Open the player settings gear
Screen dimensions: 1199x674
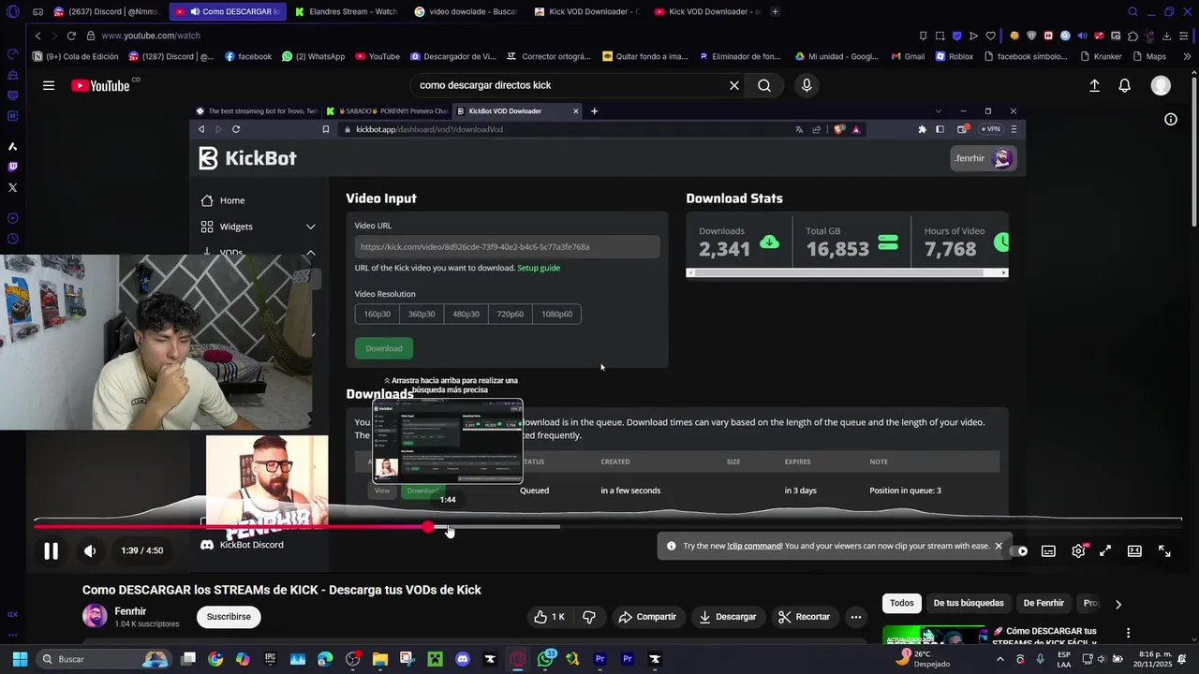click(1078, 551)
